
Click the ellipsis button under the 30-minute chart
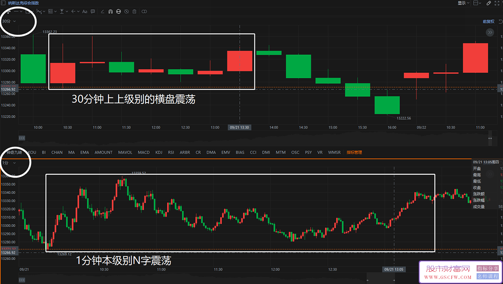pyautogui.click(x=22, y=138)
